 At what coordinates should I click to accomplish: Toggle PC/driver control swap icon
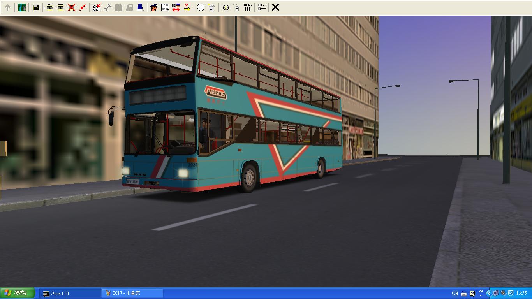coord(176,7)
